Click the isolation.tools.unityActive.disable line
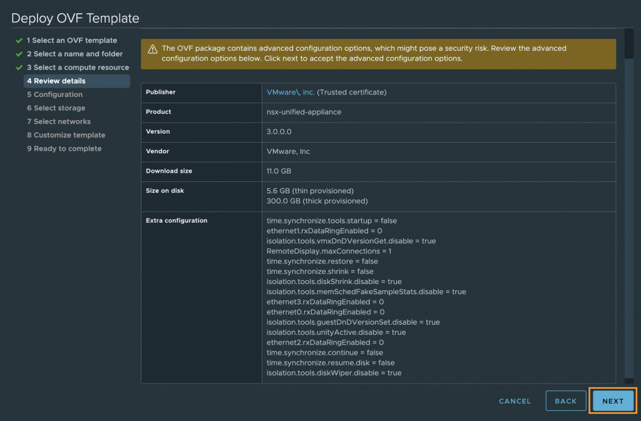 [336, 332]
